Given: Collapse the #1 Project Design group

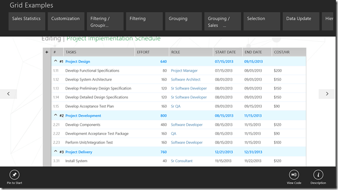Looking at the screenshot, I should [x=56, y=61].
